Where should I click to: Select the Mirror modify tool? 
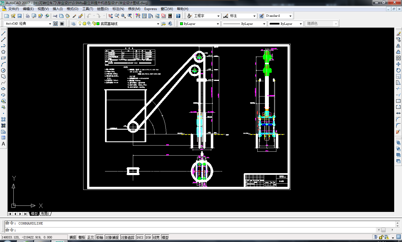(398, 46)
